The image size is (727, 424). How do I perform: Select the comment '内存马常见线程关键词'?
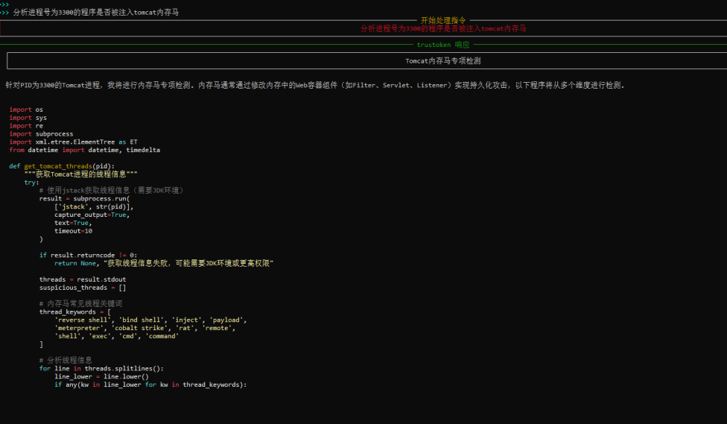[x=80, y=304]
